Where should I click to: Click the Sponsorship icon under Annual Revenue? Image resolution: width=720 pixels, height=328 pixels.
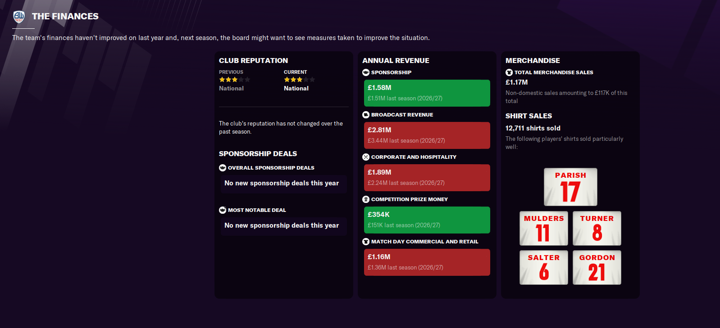coord(366,72)
